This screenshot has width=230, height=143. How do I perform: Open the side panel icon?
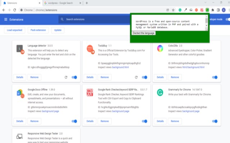pyautogui.click(x=218, y=10)
